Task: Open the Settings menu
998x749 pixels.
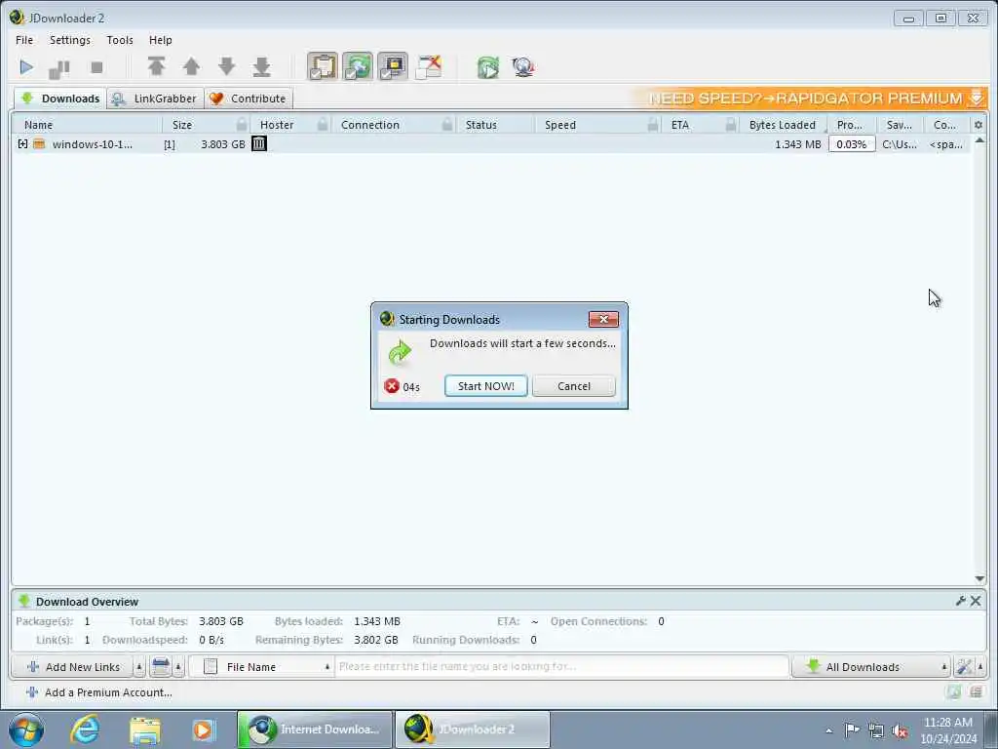Action: tap(70, 39)
